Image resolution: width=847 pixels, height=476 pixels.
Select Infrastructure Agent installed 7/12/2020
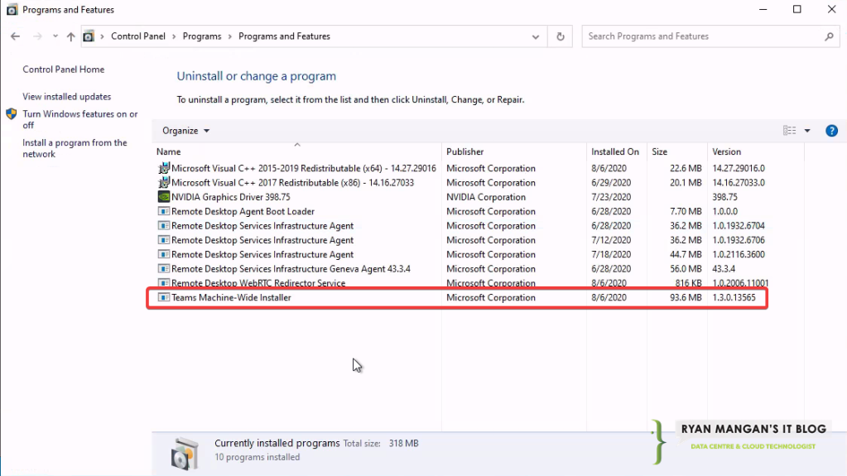tap(461, 240)
